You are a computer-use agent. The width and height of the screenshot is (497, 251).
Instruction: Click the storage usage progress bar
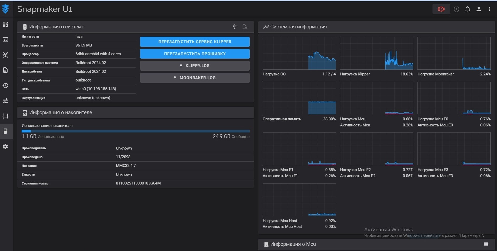[135, 131]
